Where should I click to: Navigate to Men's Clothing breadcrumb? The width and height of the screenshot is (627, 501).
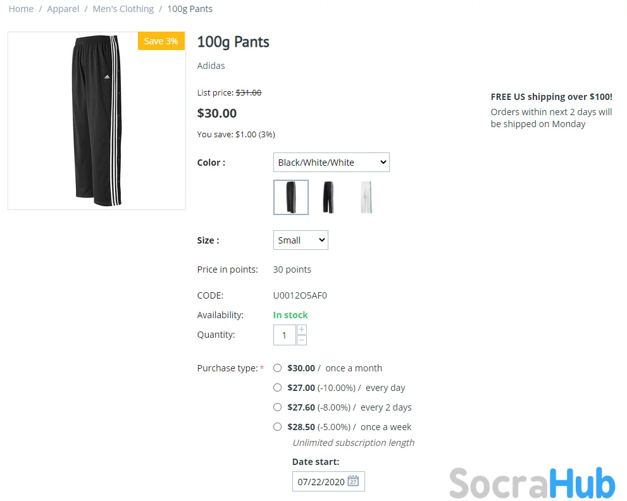(123, 9)
